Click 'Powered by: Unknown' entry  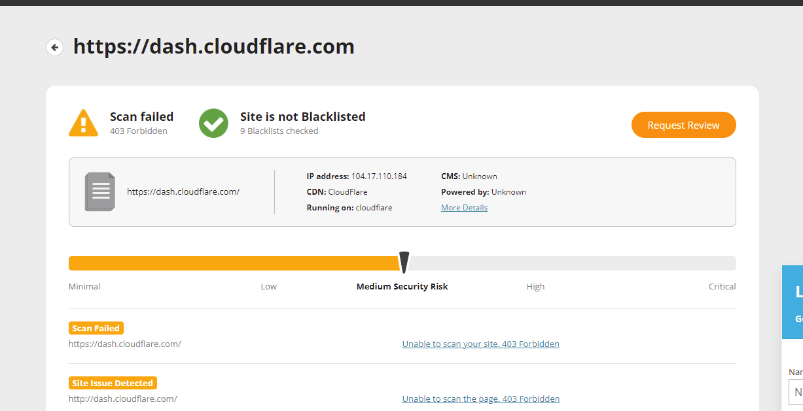click(x=484, y=192)
